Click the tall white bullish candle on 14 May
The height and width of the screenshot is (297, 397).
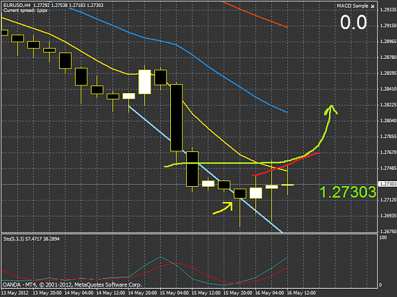click(145, 82)
